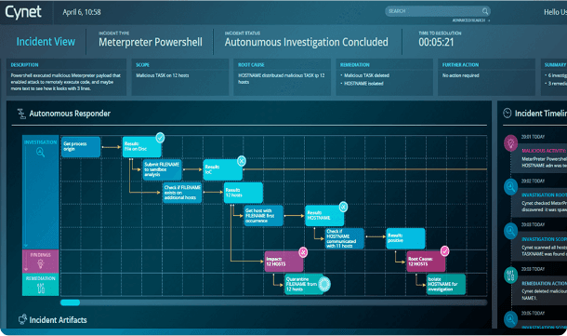This screenshot has height=336, width=567.
Task: Expand the Investigation lane arrow
Action: (x=25, y=247)
